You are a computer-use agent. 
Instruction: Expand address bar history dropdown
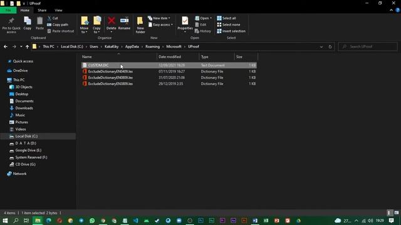(x=321, y=47)
